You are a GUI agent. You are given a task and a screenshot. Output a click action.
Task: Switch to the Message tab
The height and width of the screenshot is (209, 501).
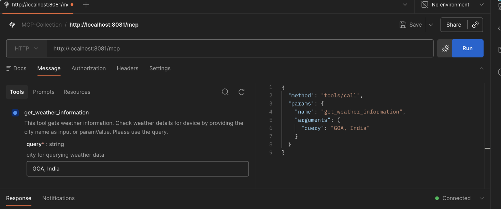tap(49, 68)
